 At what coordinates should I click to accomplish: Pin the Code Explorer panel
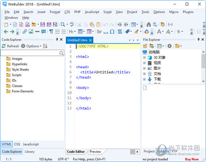[57, 39]
